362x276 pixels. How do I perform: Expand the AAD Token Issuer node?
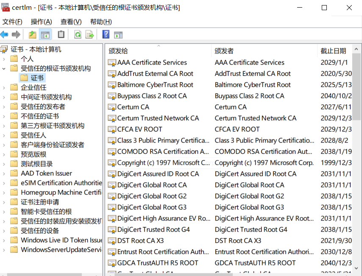(x=4, y=174)
